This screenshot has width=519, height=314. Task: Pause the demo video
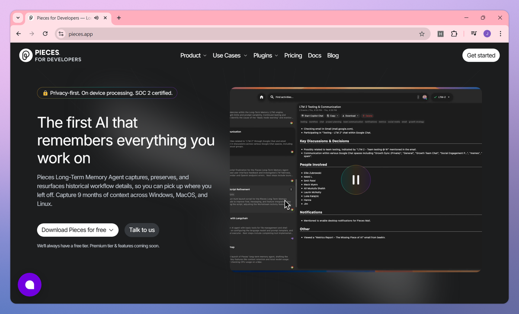pyautogui.click(x=356, y=180)
